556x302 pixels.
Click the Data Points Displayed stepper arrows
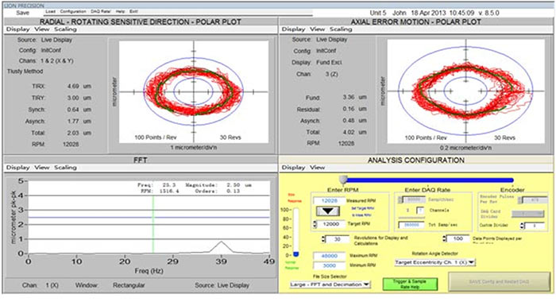(445, 239)
